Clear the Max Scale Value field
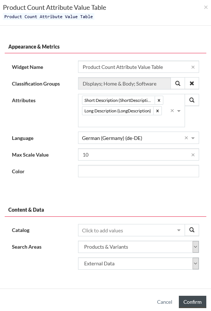 (x=193, y=155)
